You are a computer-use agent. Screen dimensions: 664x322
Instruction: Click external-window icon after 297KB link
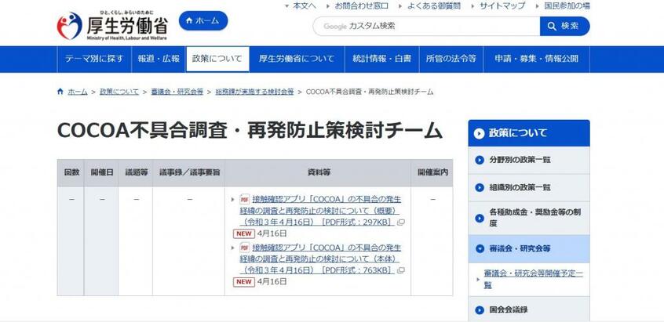pos(400,223)
